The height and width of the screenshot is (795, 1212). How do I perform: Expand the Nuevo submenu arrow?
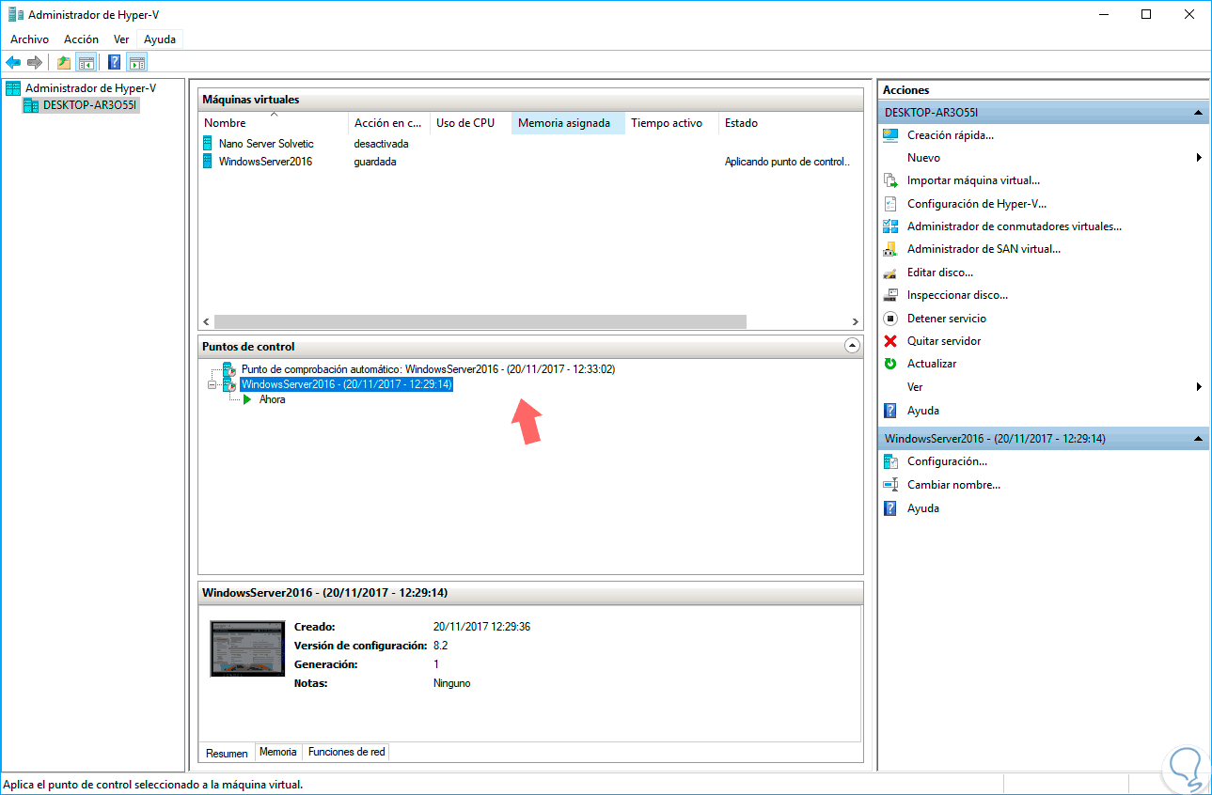pyautogui.click(x=1199, y=158)
